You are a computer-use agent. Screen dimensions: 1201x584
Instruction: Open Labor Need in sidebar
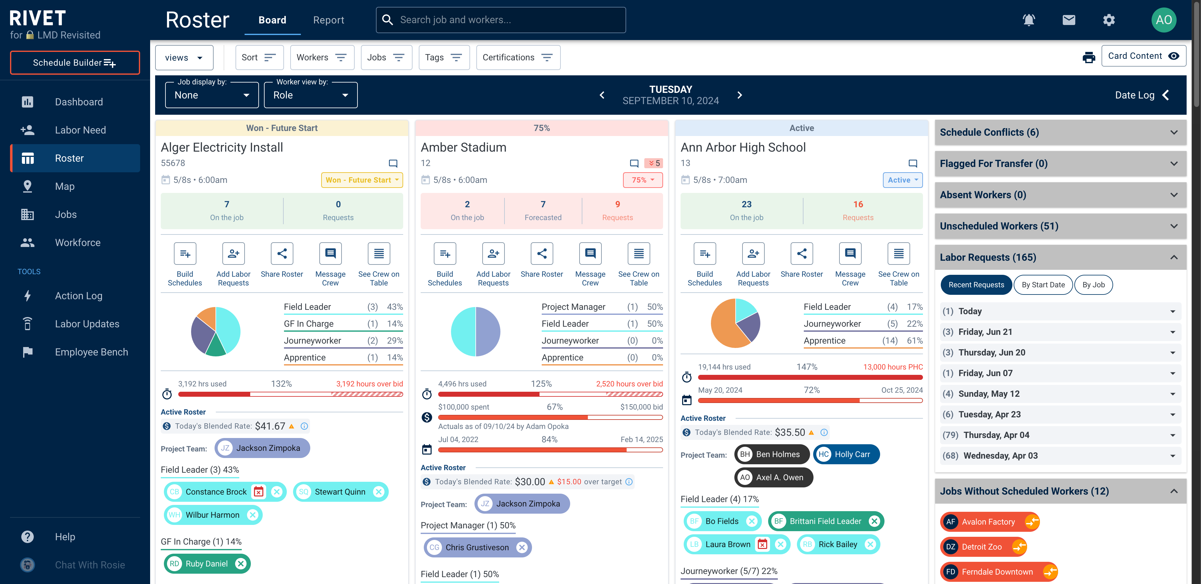(x=75, y=130)
